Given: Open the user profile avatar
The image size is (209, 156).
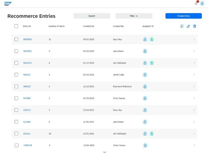Looking at the screenshot, I should click(x=202, y=3).
